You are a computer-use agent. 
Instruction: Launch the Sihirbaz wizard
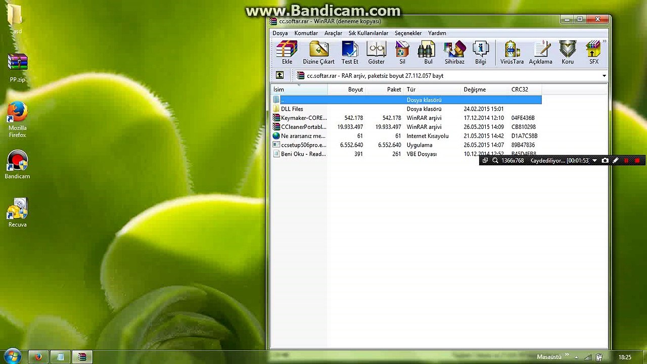tap(454, 53)
